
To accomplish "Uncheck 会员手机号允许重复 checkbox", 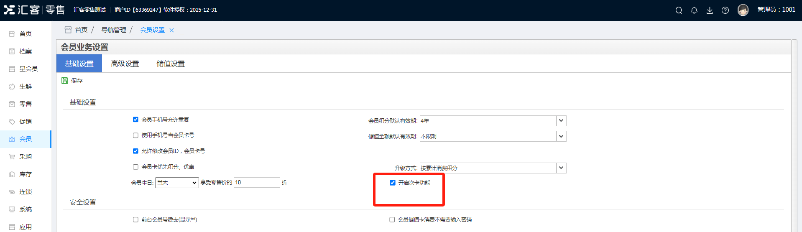I will click(x=135, y=120).
